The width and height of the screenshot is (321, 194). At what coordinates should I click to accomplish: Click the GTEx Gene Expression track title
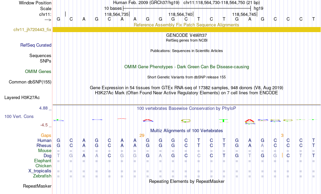click(x=187, y=88)
